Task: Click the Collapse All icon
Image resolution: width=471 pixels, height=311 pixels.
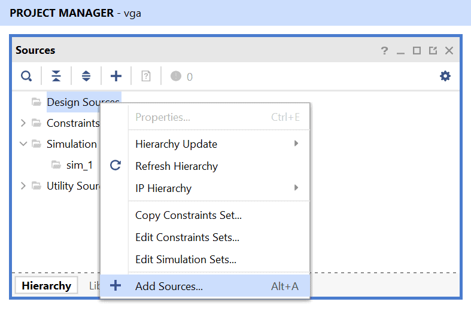Action: tap(56, 77)
